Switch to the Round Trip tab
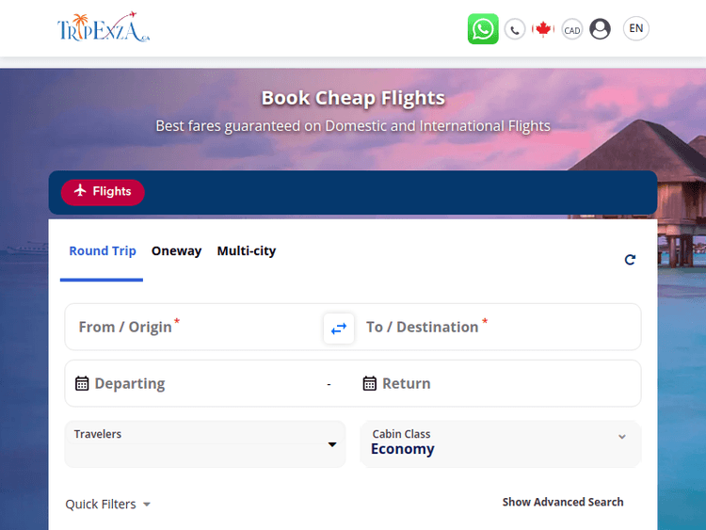Viewport: 706px width, 530px height. coord(103,251)
